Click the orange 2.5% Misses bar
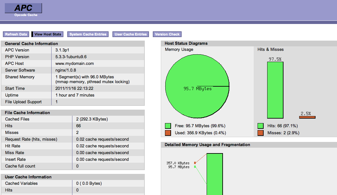 [307, 117]
